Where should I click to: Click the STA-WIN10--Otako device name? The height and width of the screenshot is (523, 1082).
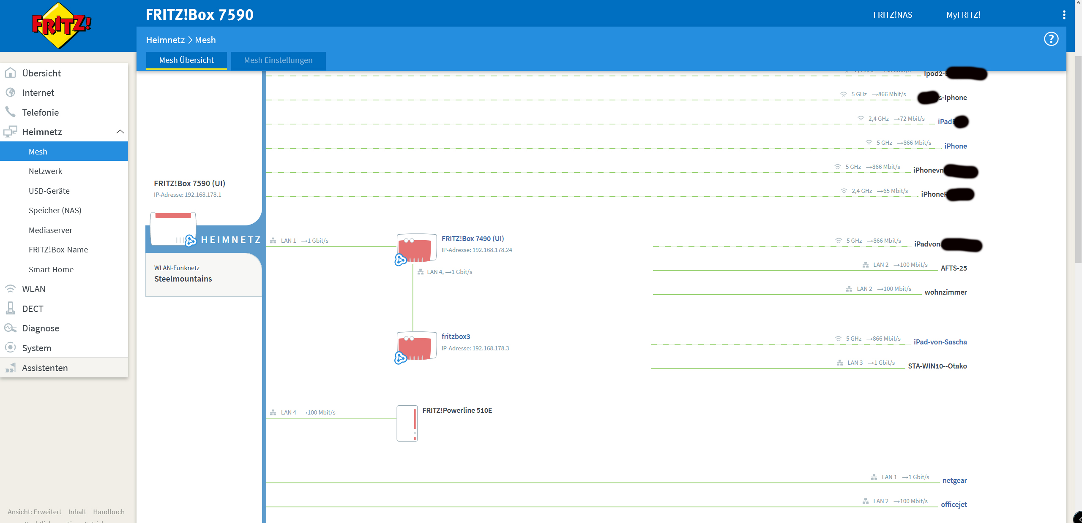[937, 366]
